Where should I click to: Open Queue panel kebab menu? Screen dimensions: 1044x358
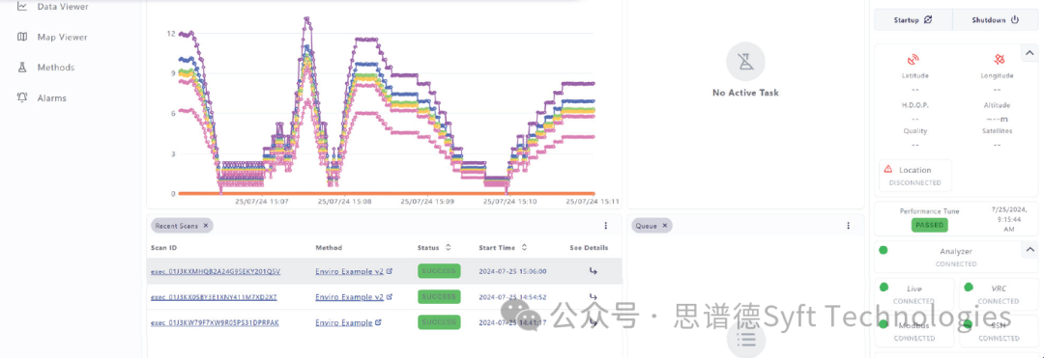(849, 226)
